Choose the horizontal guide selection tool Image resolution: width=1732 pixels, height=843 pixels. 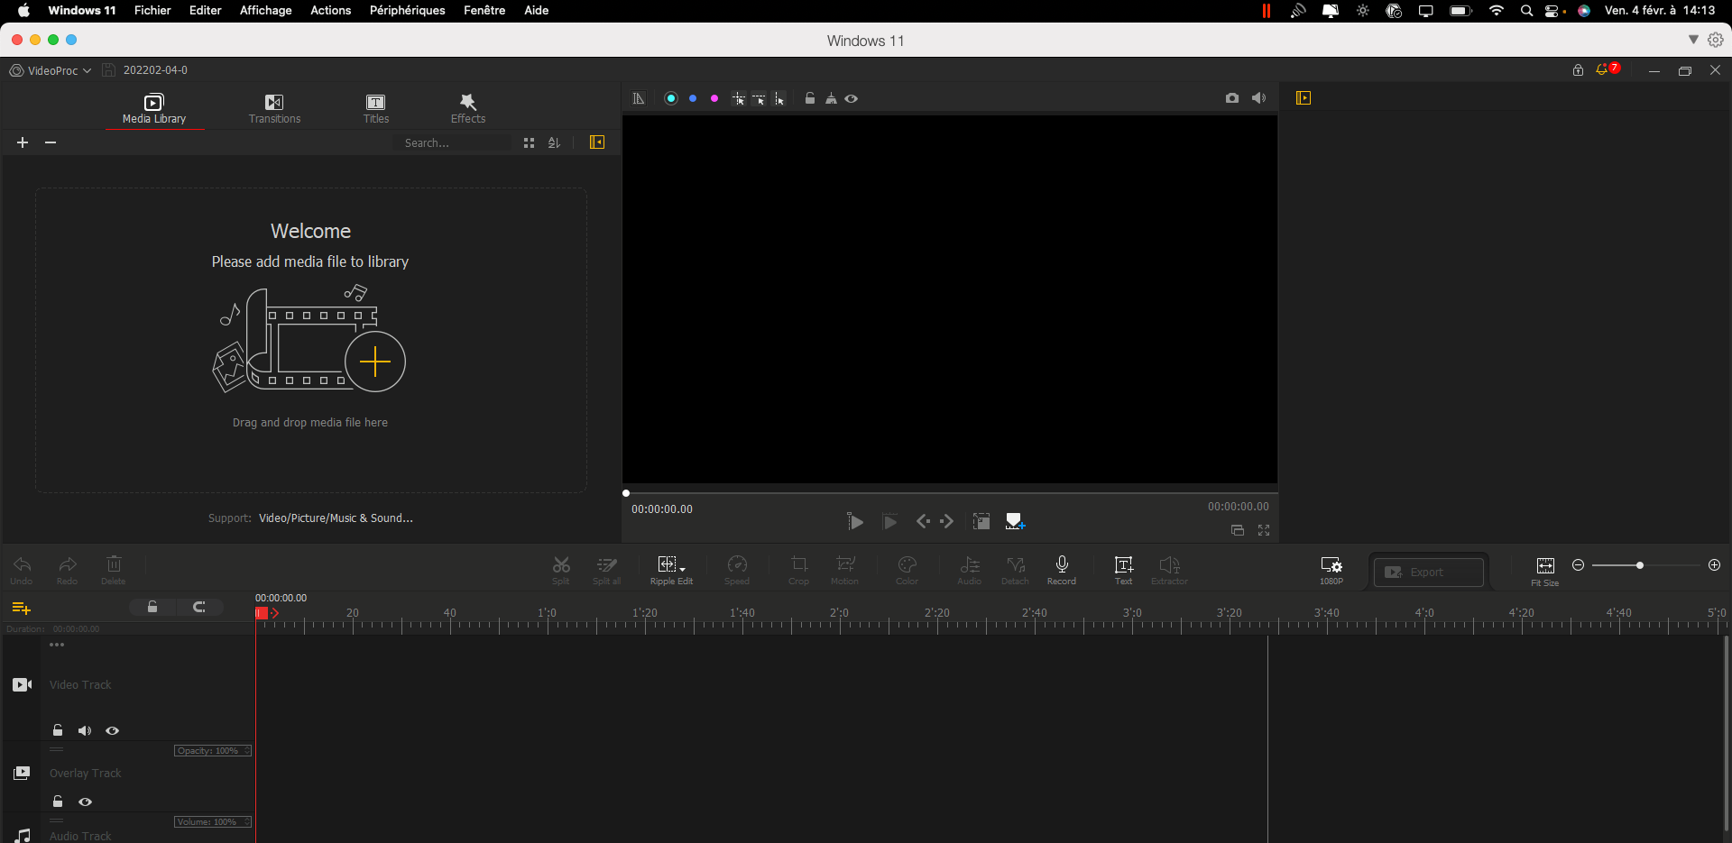tap(759, 98)
